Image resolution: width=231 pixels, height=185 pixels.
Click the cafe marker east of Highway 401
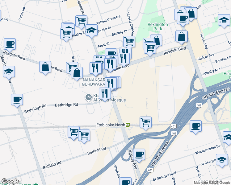pyautogui.click(x=196, y=126)
